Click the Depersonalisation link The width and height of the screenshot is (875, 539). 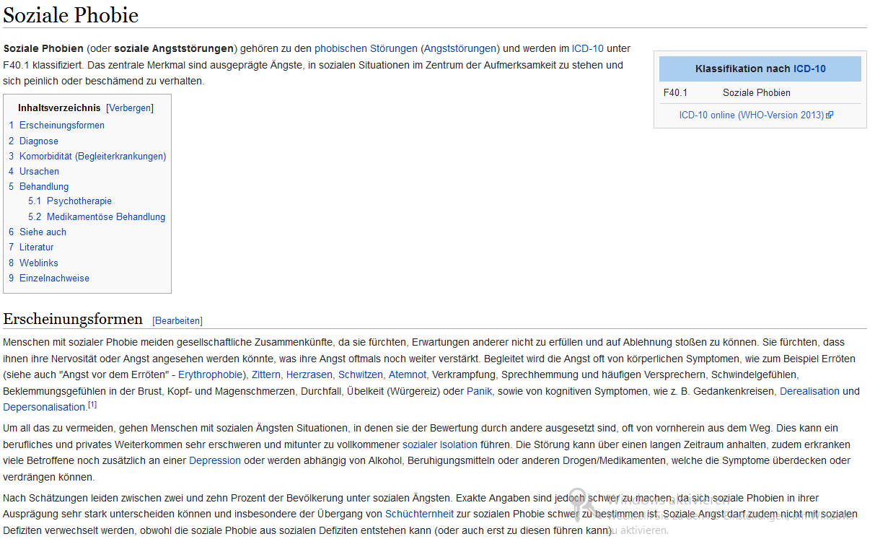coord(44,408)
